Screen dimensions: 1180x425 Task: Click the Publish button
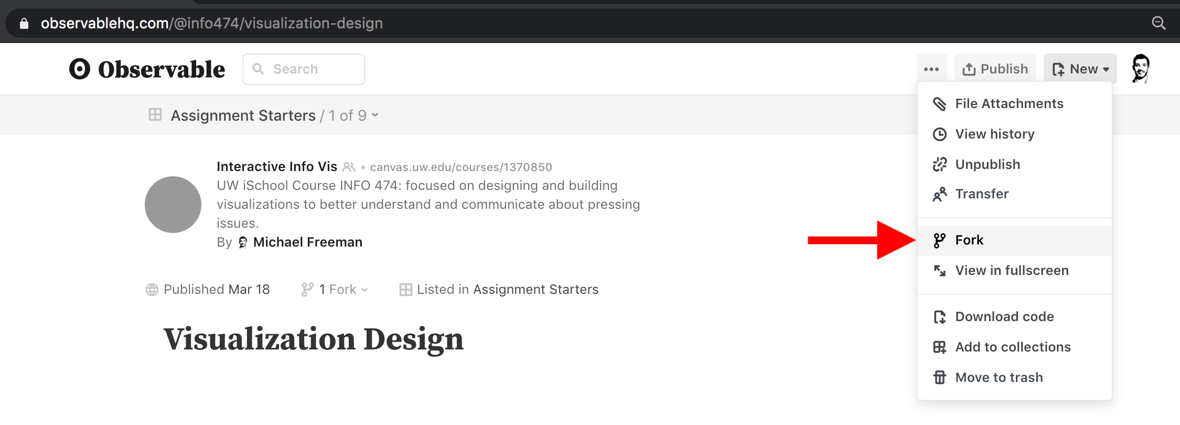(995, 69)
